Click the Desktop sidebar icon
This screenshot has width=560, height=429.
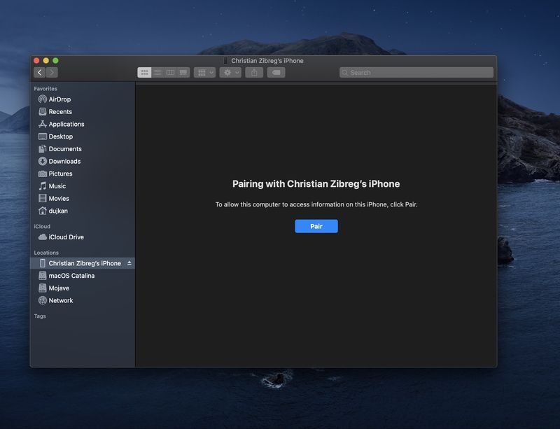[43, 136]
